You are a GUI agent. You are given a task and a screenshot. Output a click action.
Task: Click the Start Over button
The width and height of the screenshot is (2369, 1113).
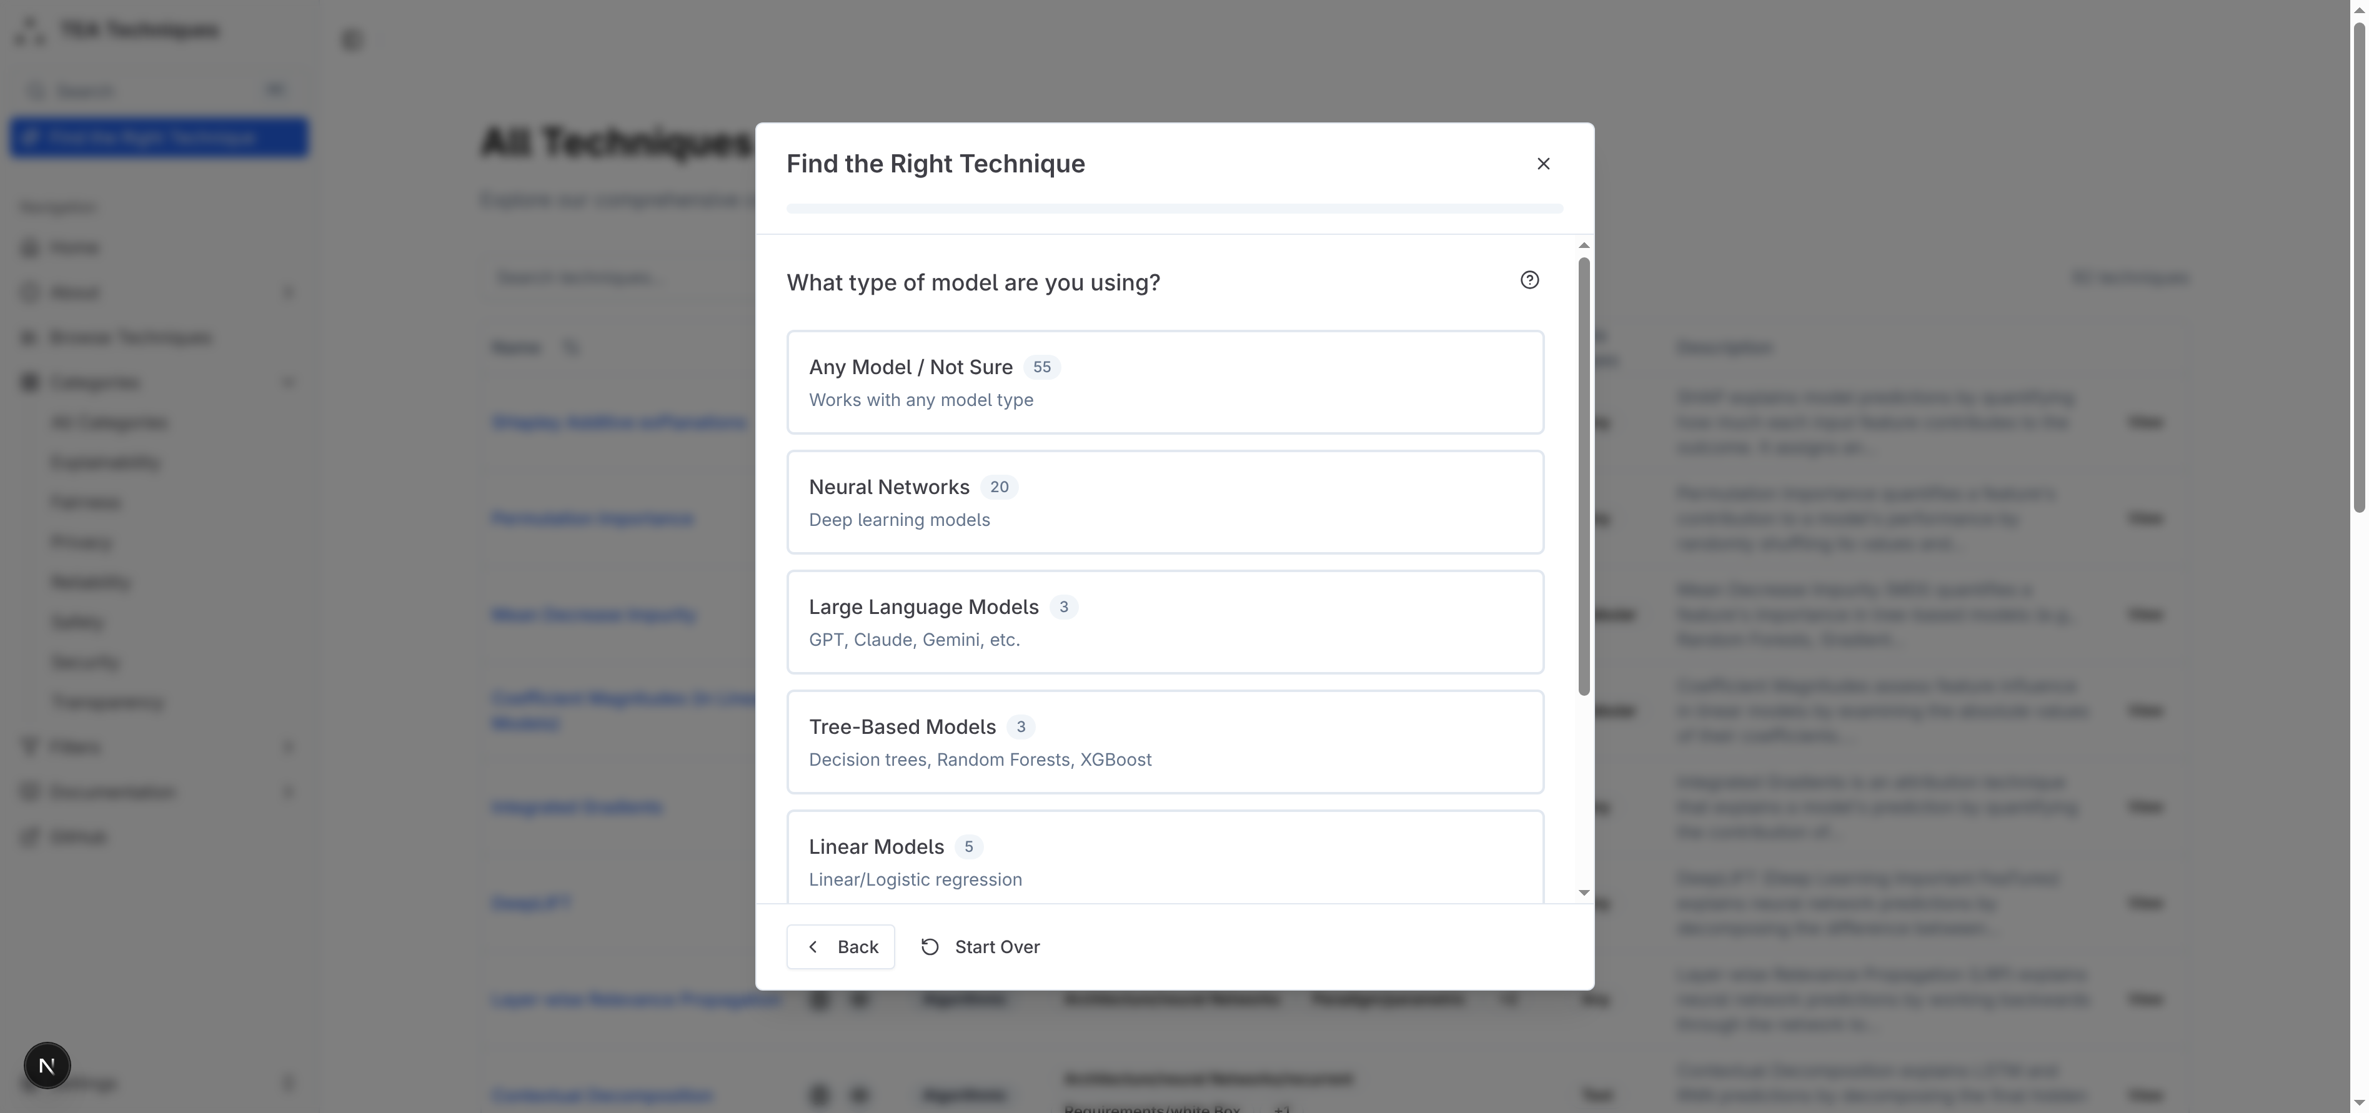996,947
